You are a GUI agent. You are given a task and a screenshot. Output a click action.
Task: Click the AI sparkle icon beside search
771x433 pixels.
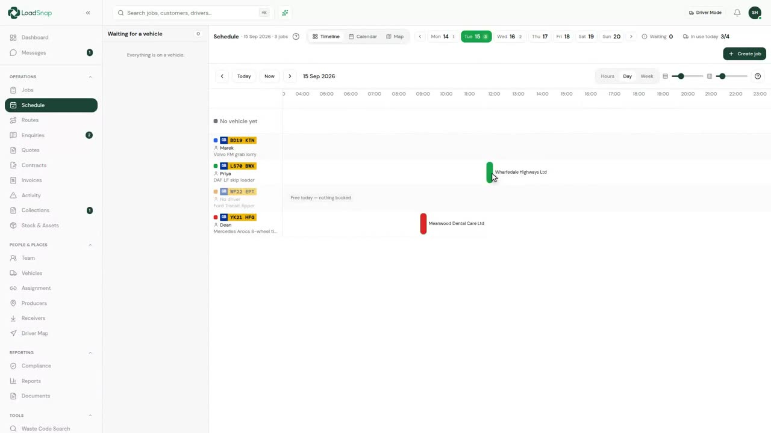point(285,13)
